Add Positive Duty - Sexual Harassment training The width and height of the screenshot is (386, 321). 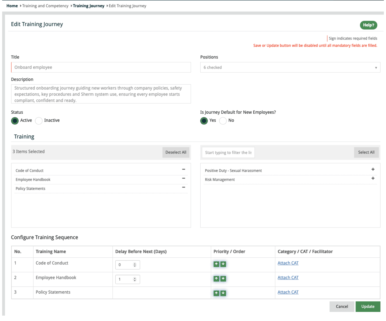[373, 169]
